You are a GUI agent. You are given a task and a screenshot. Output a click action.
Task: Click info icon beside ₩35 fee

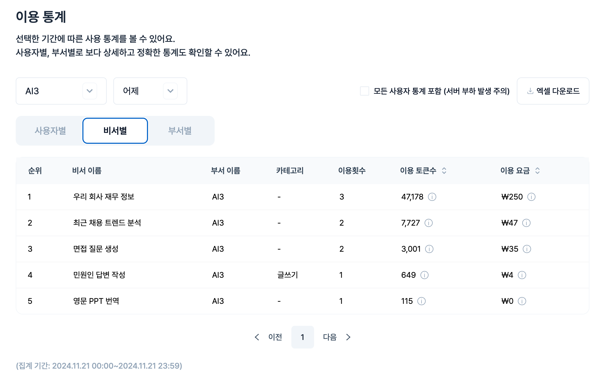527,249
